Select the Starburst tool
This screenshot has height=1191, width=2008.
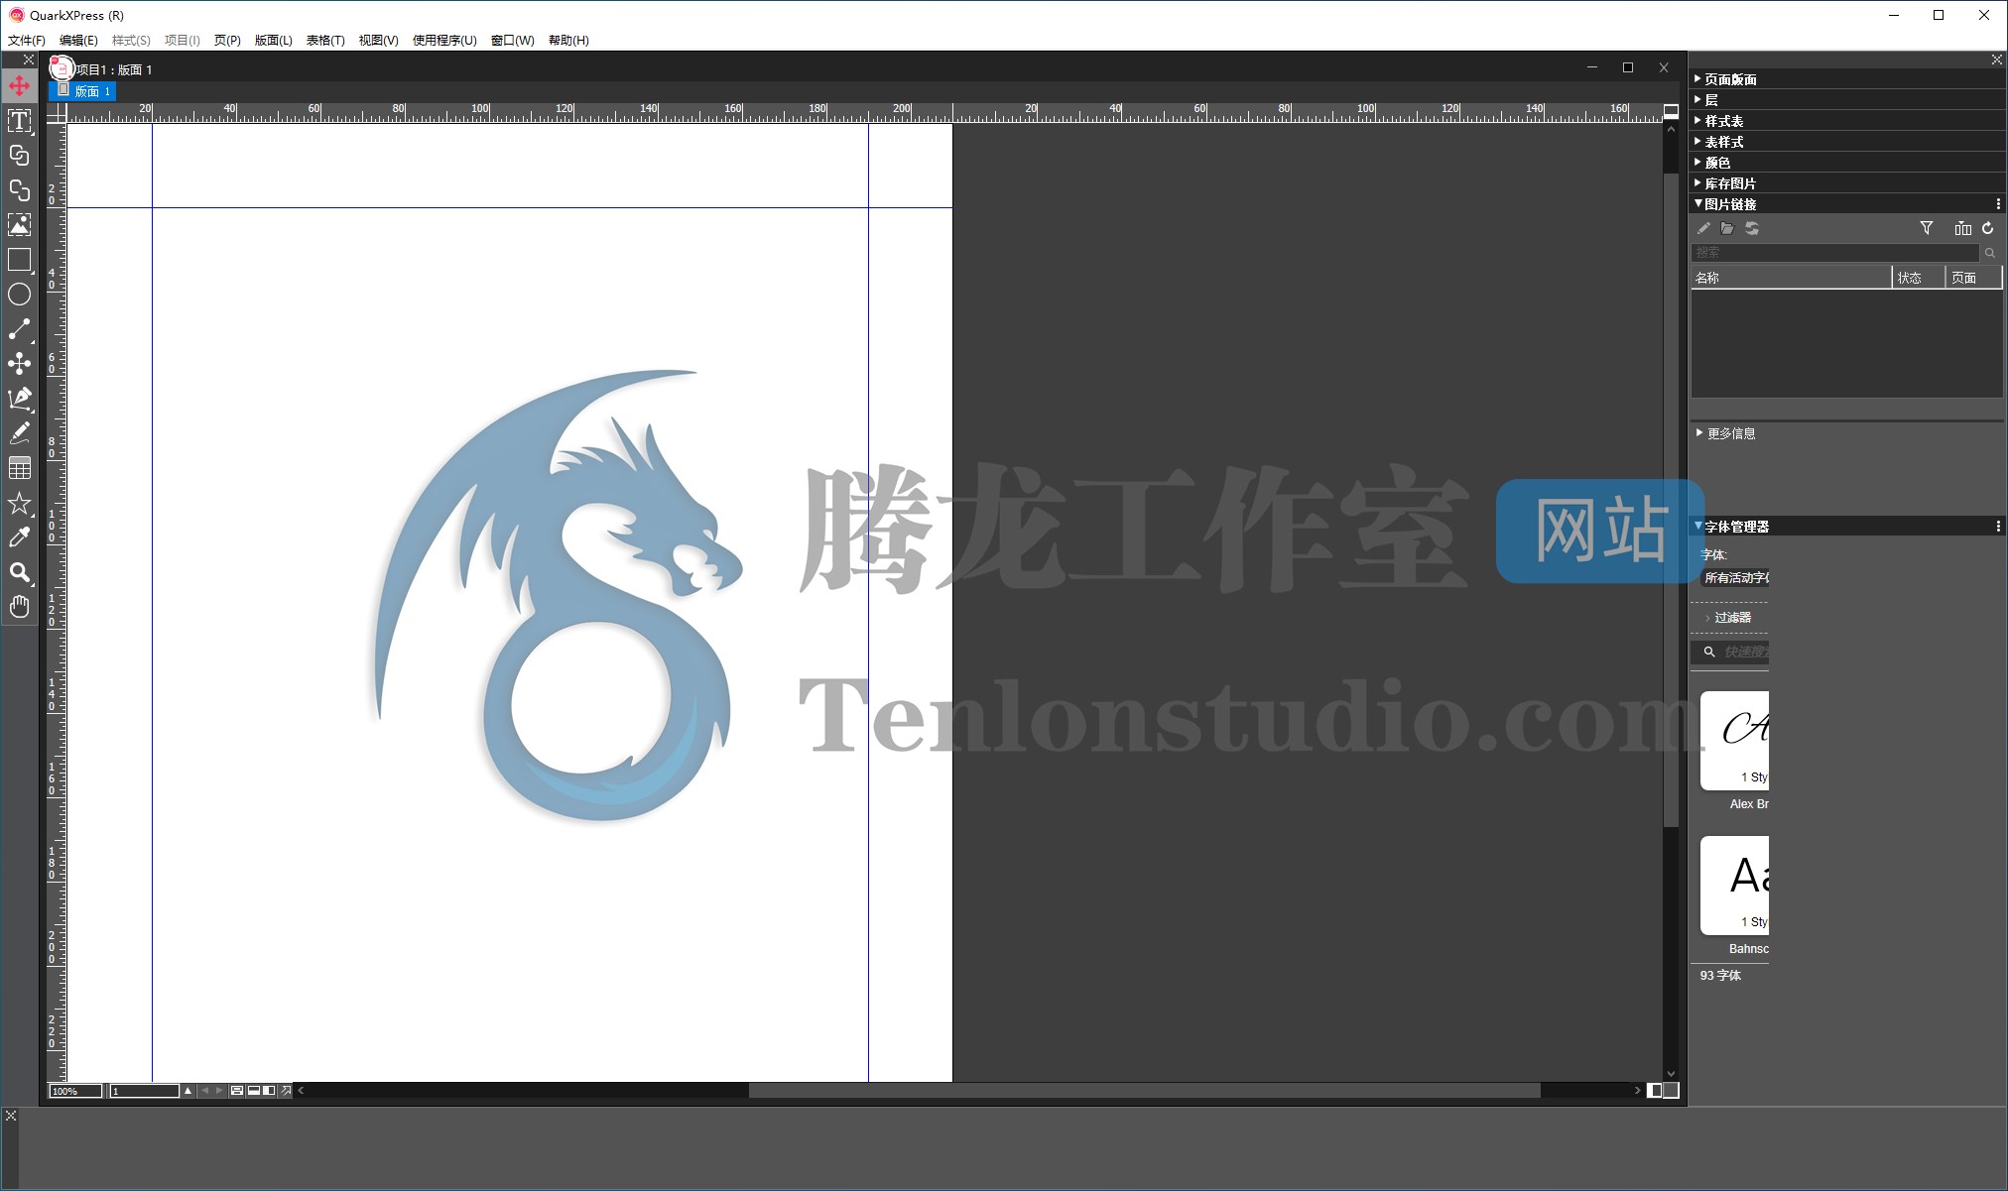[x=19, y=503]
